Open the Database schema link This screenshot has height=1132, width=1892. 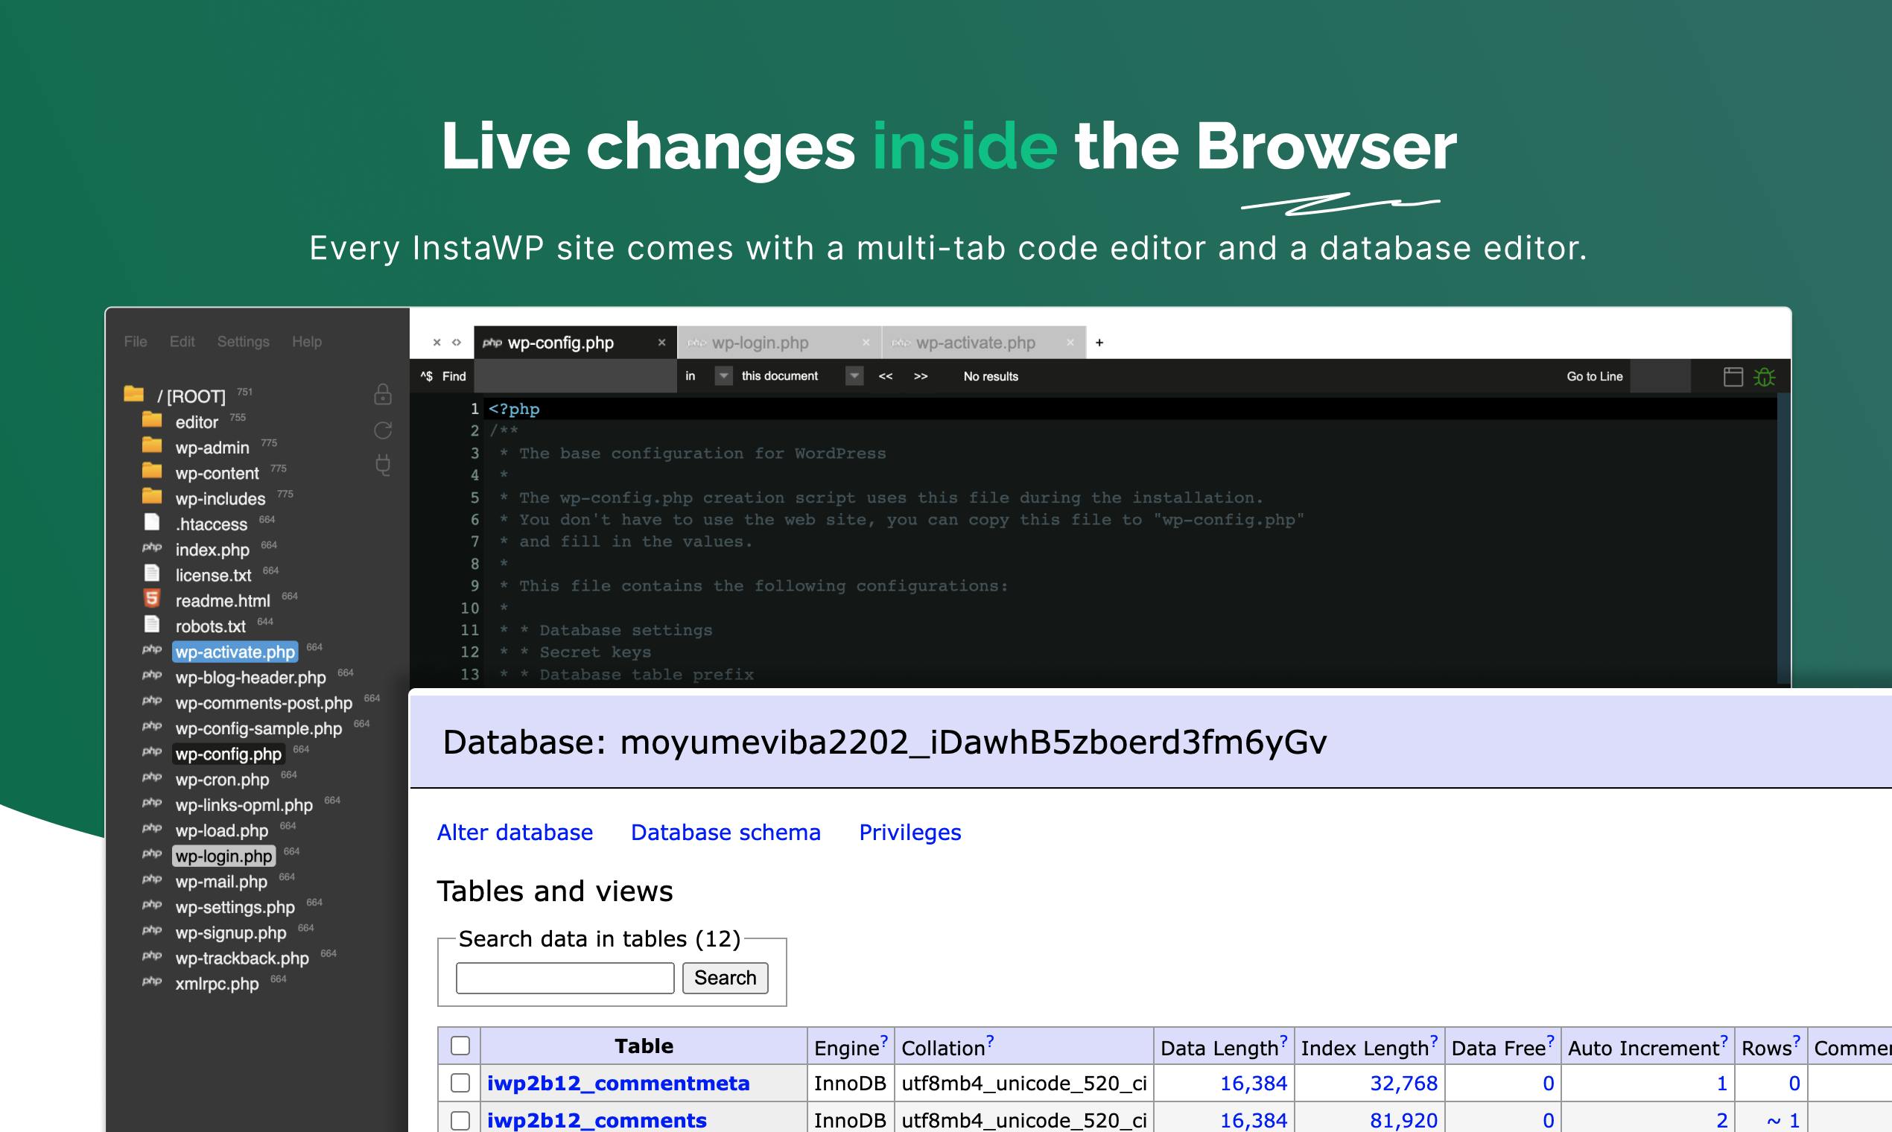[x=726, y=832]
